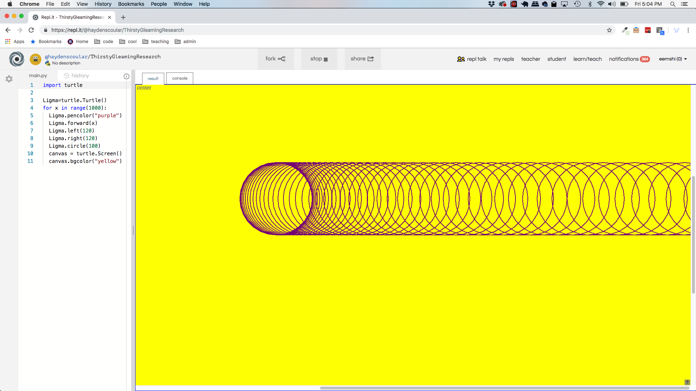Open macOS Spotlight search icon

[672, 4]
